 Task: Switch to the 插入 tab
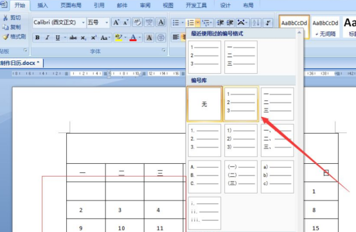42,5
